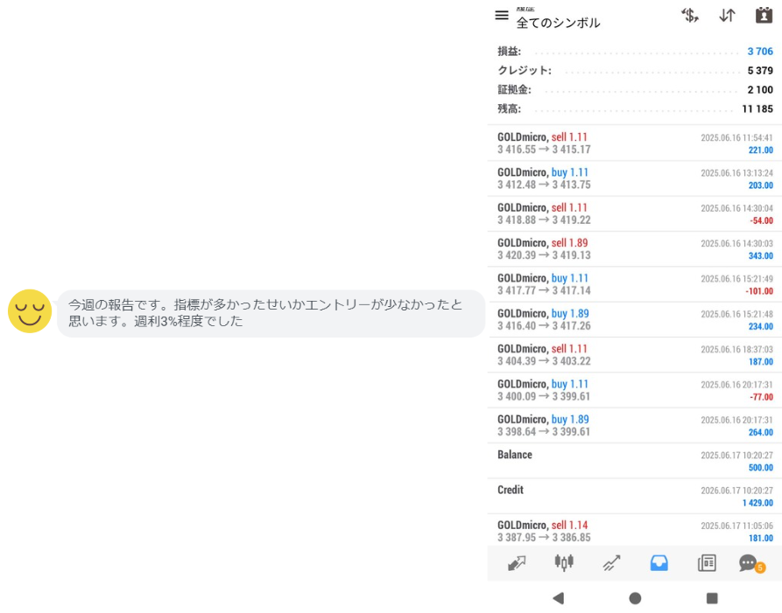Click the smiley face avatar
Viewport: 782px width, 613px height.
(x=30, y=311)
